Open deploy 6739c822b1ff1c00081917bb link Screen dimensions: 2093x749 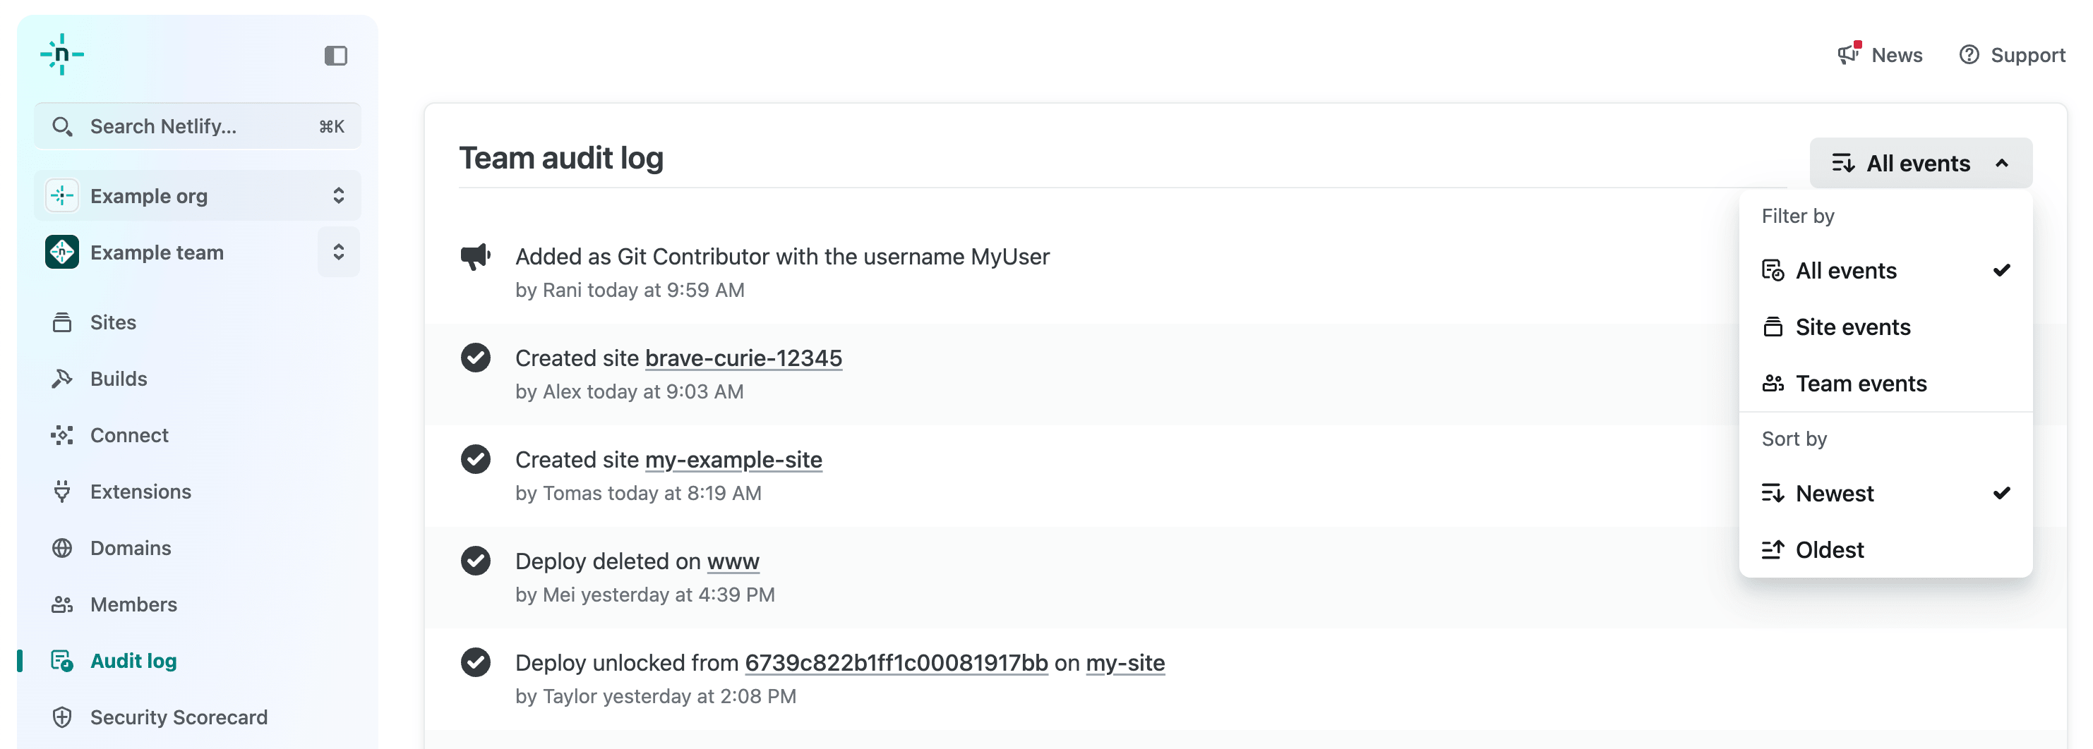coord(895,662)
